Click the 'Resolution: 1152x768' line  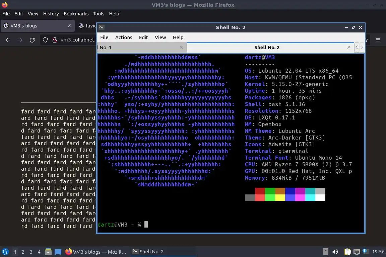[278, 111]
